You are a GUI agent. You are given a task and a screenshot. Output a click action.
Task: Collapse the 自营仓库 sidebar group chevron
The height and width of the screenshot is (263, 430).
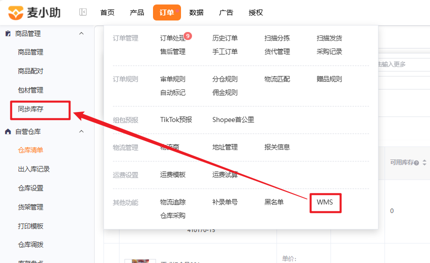tap(81, 131)
